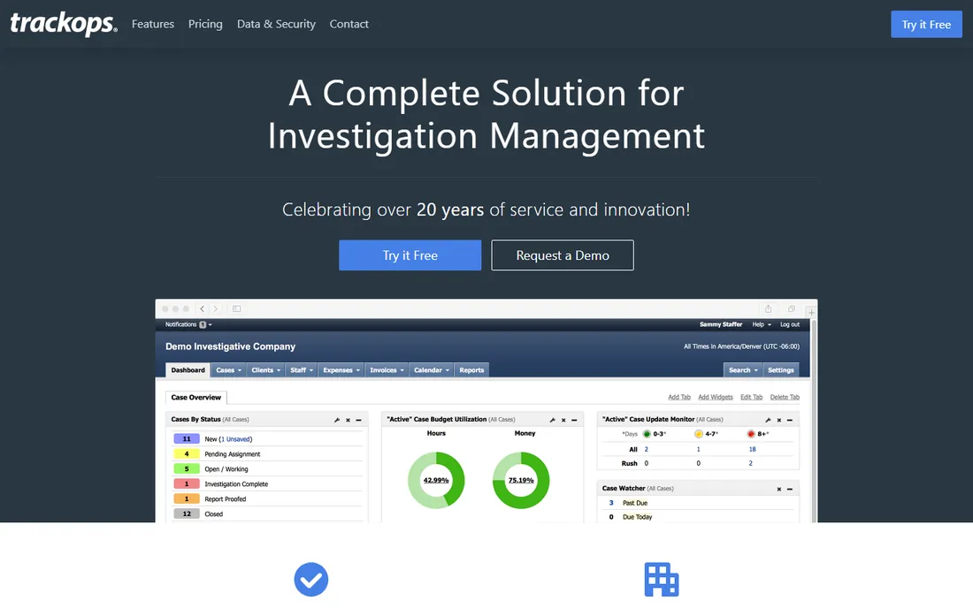The height and width of the screenshot is (608, 973).
Task: Click the 1 Unsaved link
Action: point(236,439)
